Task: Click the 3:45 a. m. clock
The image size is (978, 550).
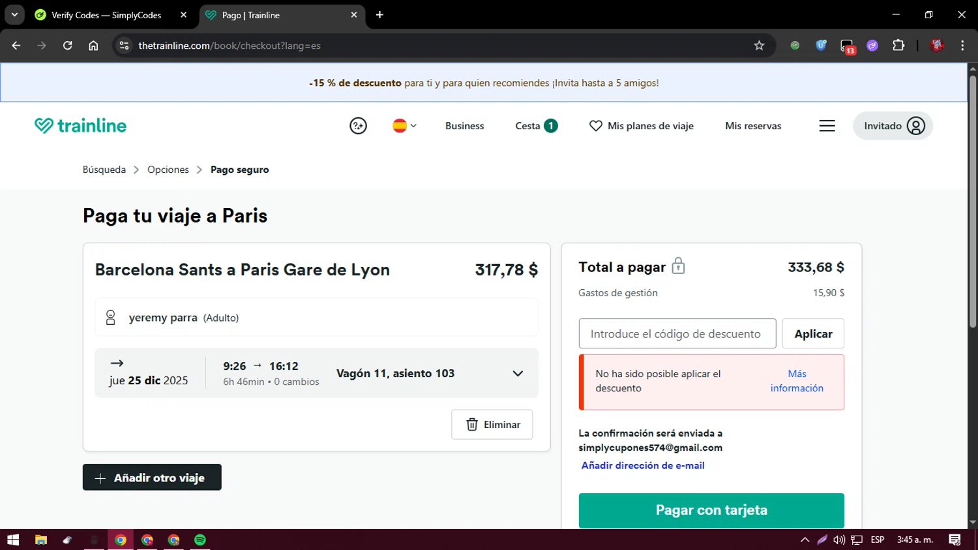Action: coord(915,540)
